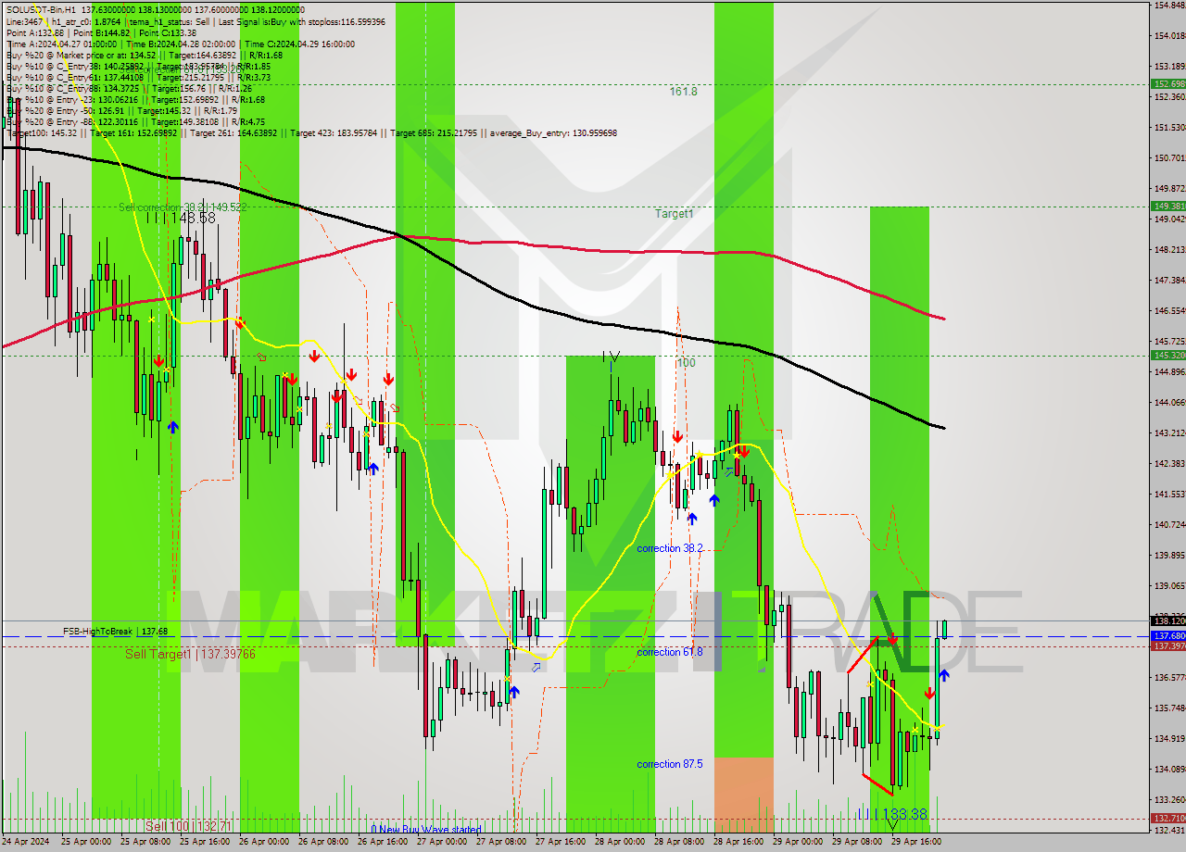The height and width of the screenshot is (852, 1186).
Task: Click the green 149.381 price tag
Action: [x=1167, y=207]
